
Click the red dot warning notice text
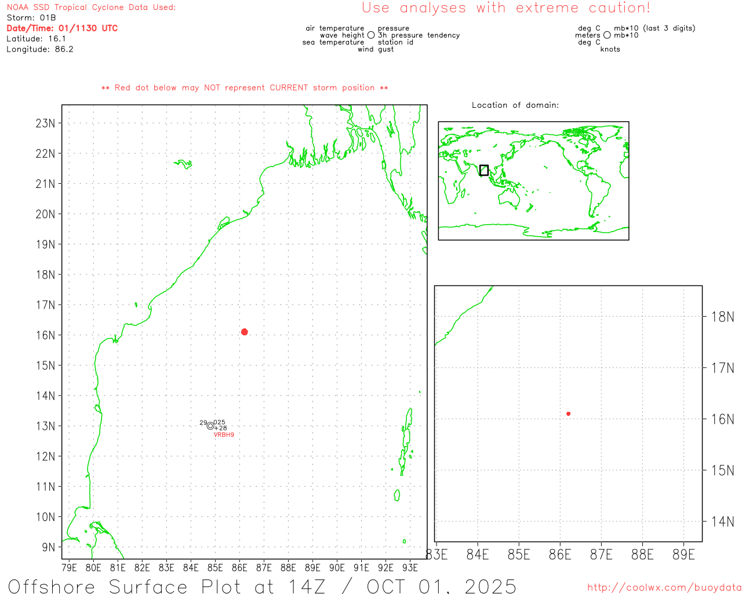coord(245,88)
